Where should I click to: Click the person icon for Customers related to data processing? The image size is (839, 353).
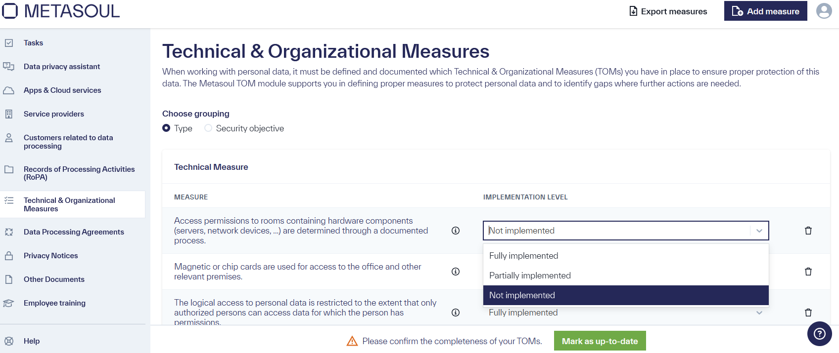click(9, 138)
